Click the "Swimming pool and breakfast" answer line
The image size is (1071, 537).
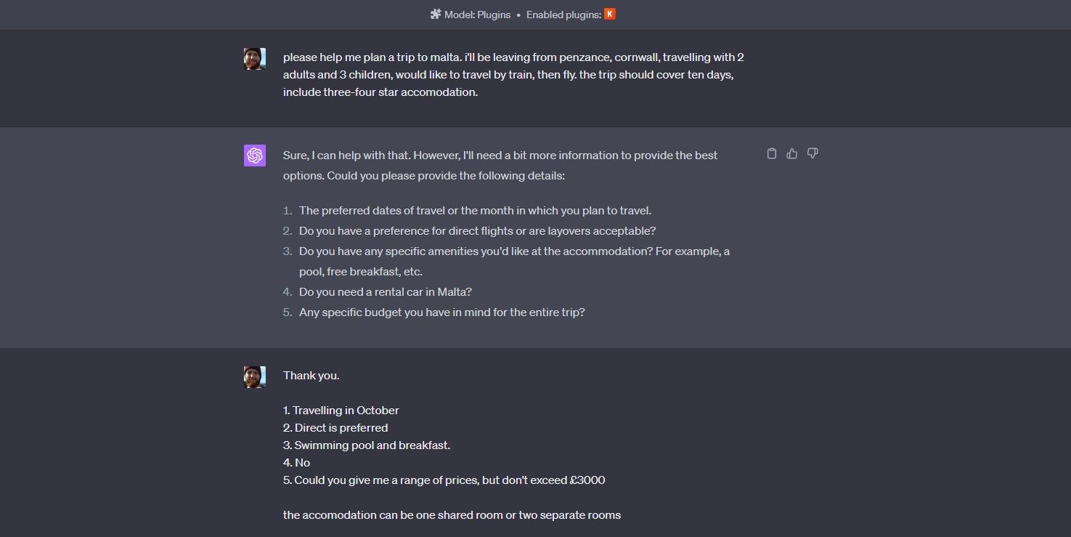click(x=367, y=445)
